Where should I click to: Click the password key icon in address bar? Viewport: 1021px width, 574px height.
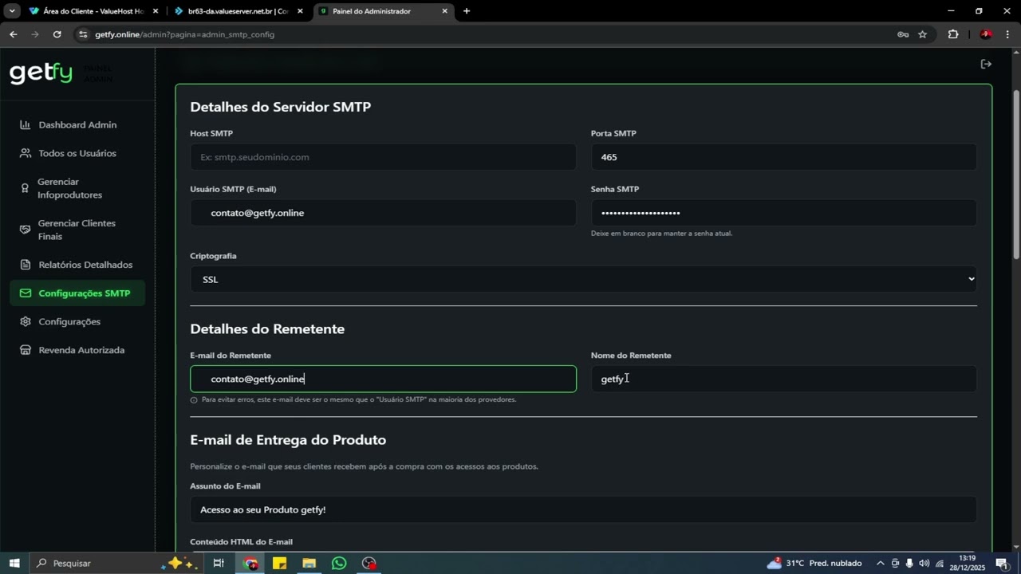point(903,34)
